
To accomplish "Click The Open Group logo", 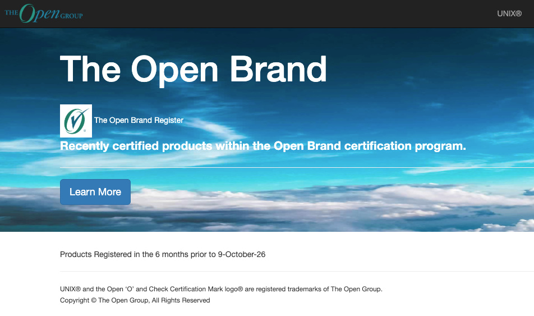I will (x=44, y=13).
